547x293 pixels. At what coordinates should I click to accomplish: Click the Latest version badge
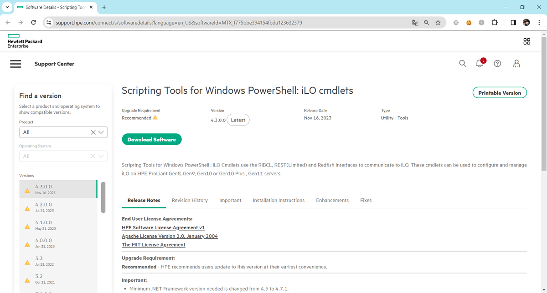(238, 120)
